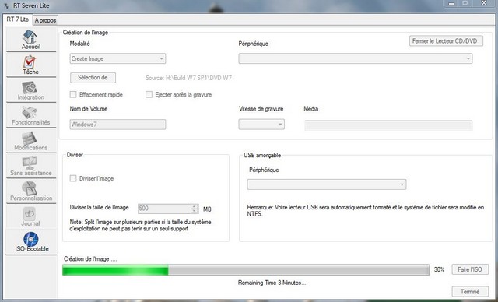This screenshot has width=498, height=302.
Task: Open the Personnalisation section
Action: tap(31, 191)
